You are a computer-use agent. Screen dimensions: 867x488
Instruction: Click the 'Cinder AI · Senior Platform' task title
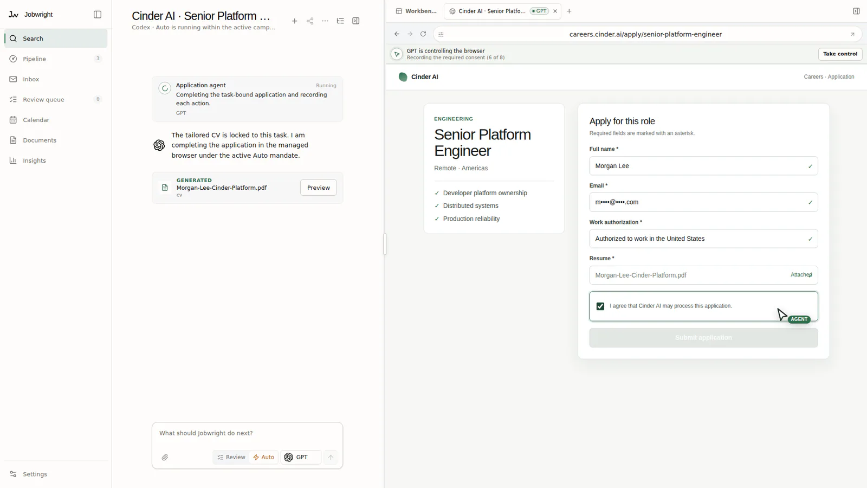[201, 16]
